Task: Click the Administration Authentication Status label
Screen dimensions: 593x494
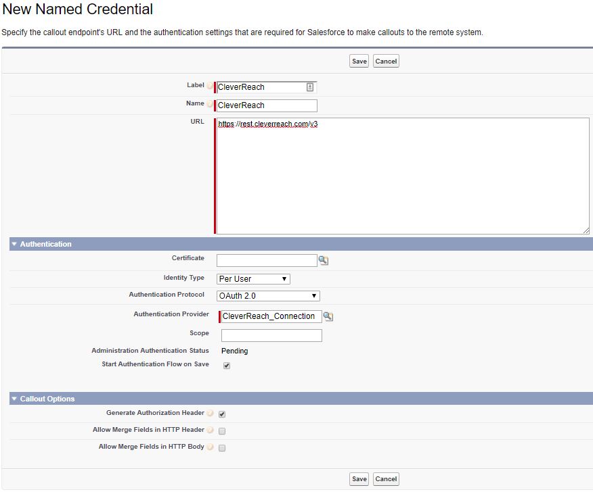Action: tap(150, 351)
